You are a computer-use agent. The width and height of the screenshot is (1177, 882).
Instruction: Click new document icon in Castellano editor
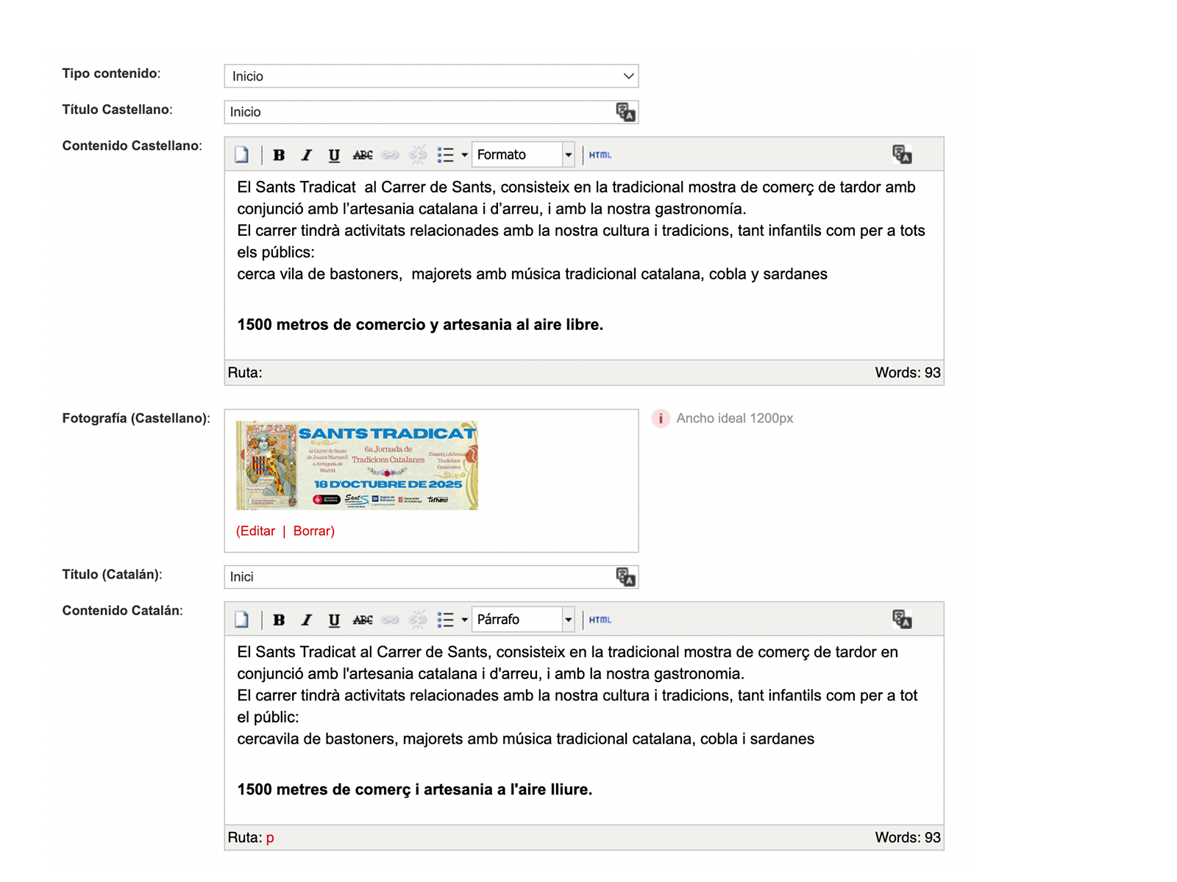(x=242, y=155)
